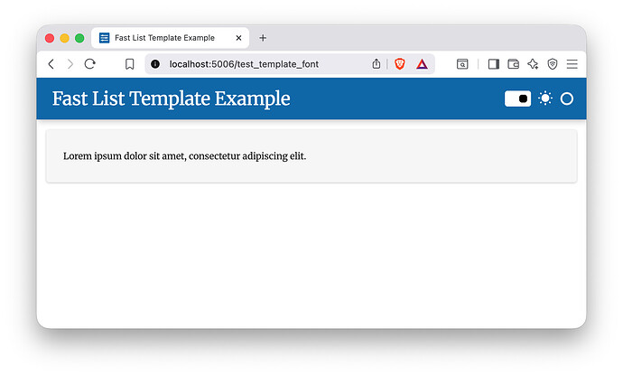
Task: Open the Brave Wallet icon
Action: (x=513, y=64)
